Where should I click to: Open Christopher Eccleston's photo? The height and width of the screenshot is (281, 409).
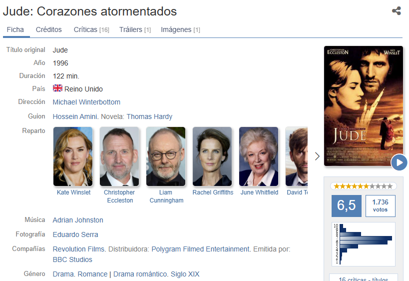click(x=119, y=156)
